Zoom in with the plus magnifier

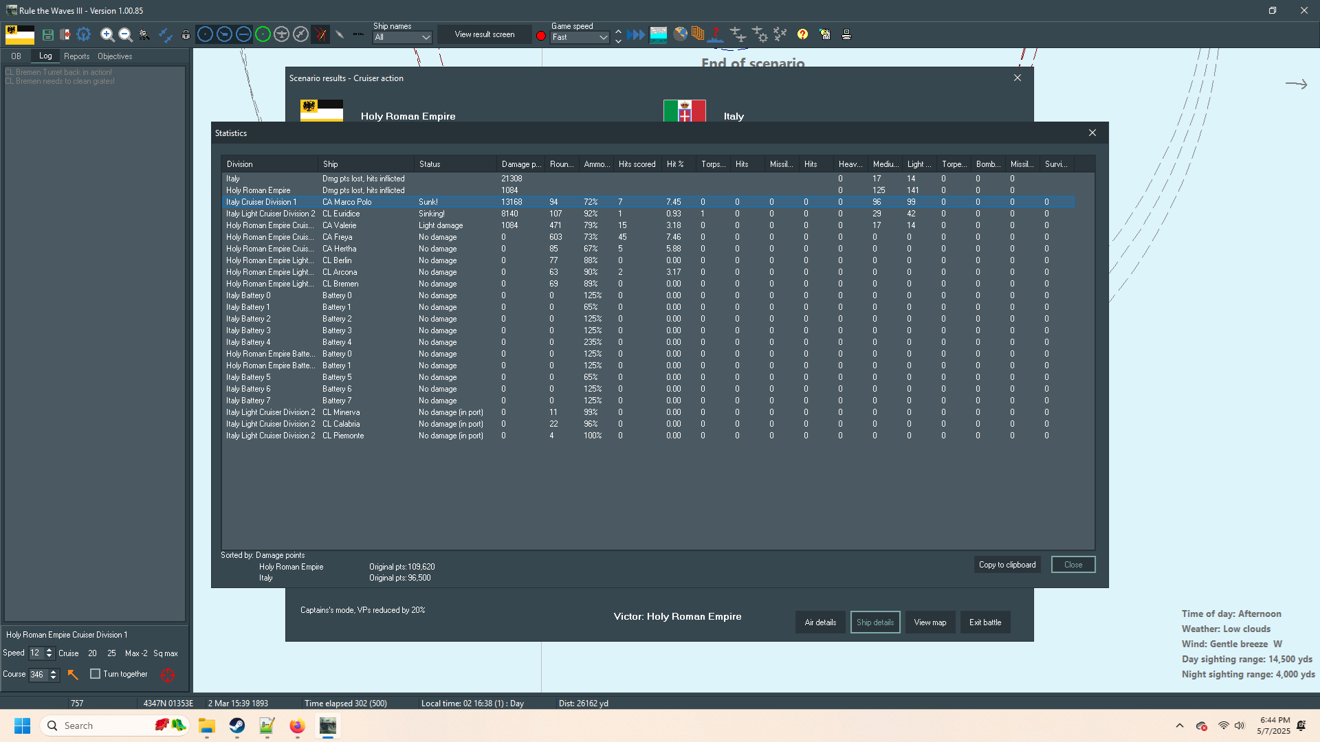click(x=107, y=34)
